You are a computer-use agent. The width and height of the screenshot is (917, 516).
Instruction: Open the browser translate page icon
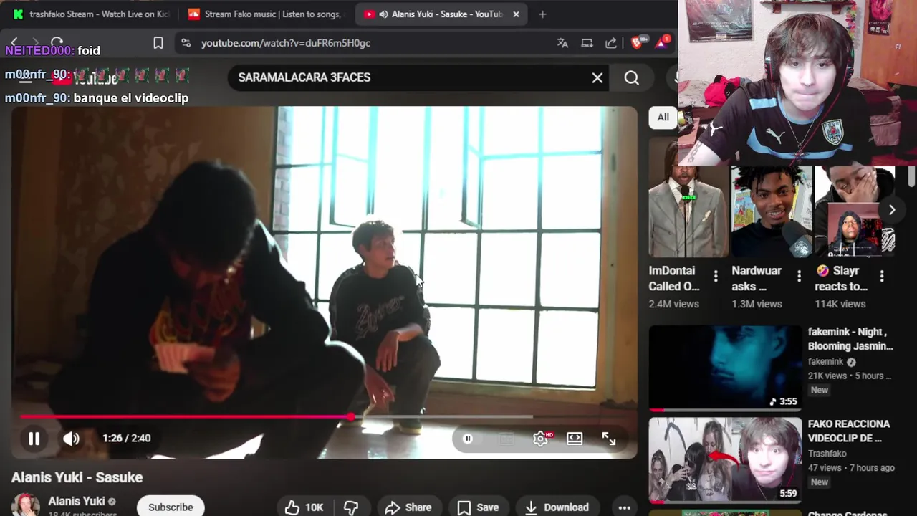(x=562, y=43)
